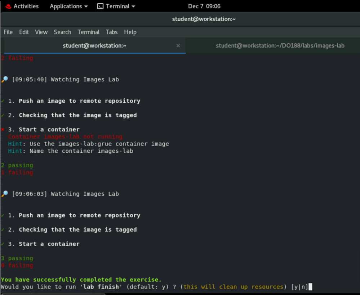Open the File menu
This screenshot has width=360, height=295.
(8, 32)
